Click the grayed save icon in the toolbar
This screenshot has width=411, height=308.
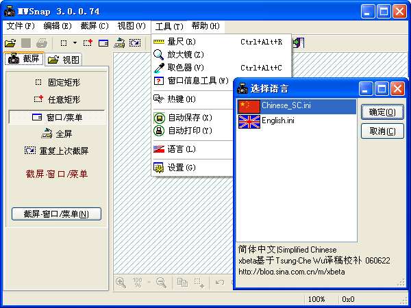click(26, 43)
